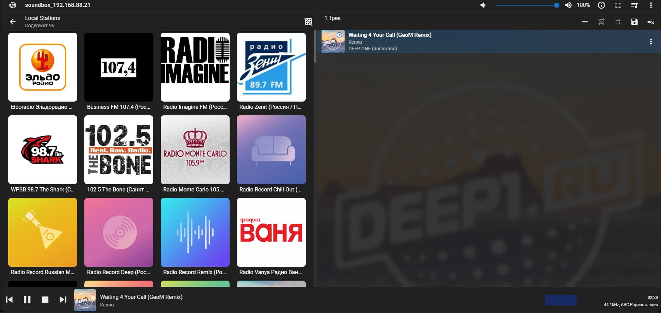Go back from Local Stations
Viewport: 661px width, 313px height.
point(13,22)
